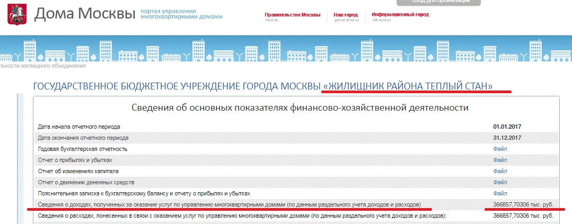Screen dimensions: 572x224
Task: Open Файл link for Отчет об изменениях капитала
Action: pos(500,171)
